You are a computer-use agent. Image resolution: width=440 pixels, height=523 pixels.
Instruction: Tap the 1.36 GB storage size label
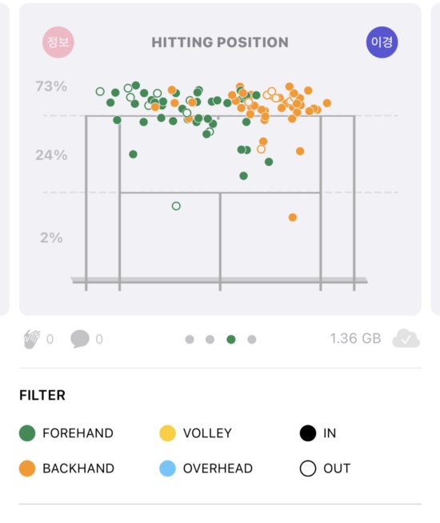(x=355, y=339)
